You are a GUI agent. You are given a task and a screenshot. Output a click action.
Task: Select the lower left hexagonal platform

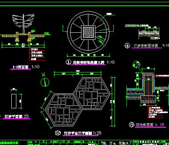point(63,110)
